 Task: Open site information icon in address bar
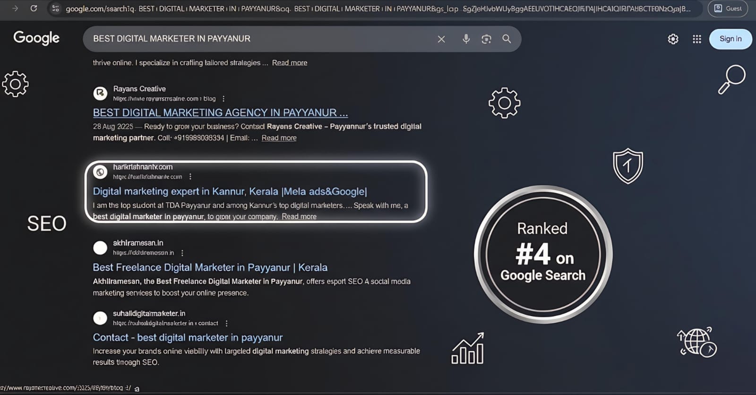55,9
